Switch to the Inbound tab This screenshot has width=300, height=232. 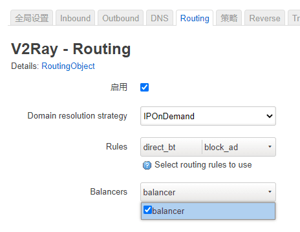pos(75,18)
